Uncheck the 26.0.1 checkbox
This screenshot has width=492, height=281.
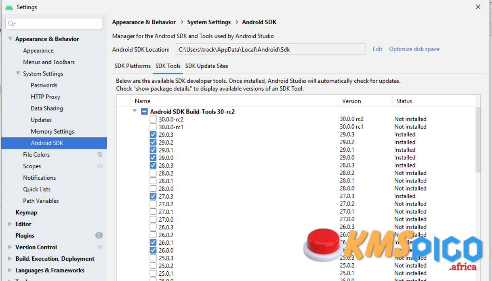(153, 243)
